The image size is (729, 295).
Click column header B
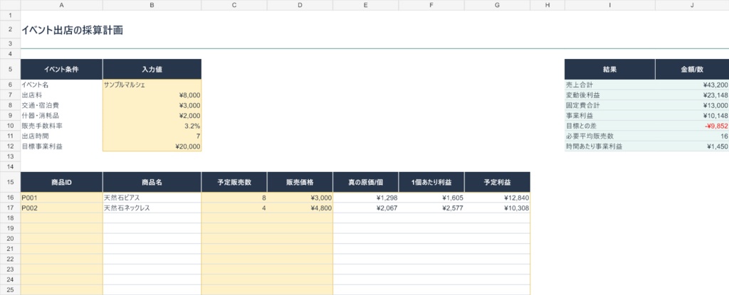click(152, 5)
